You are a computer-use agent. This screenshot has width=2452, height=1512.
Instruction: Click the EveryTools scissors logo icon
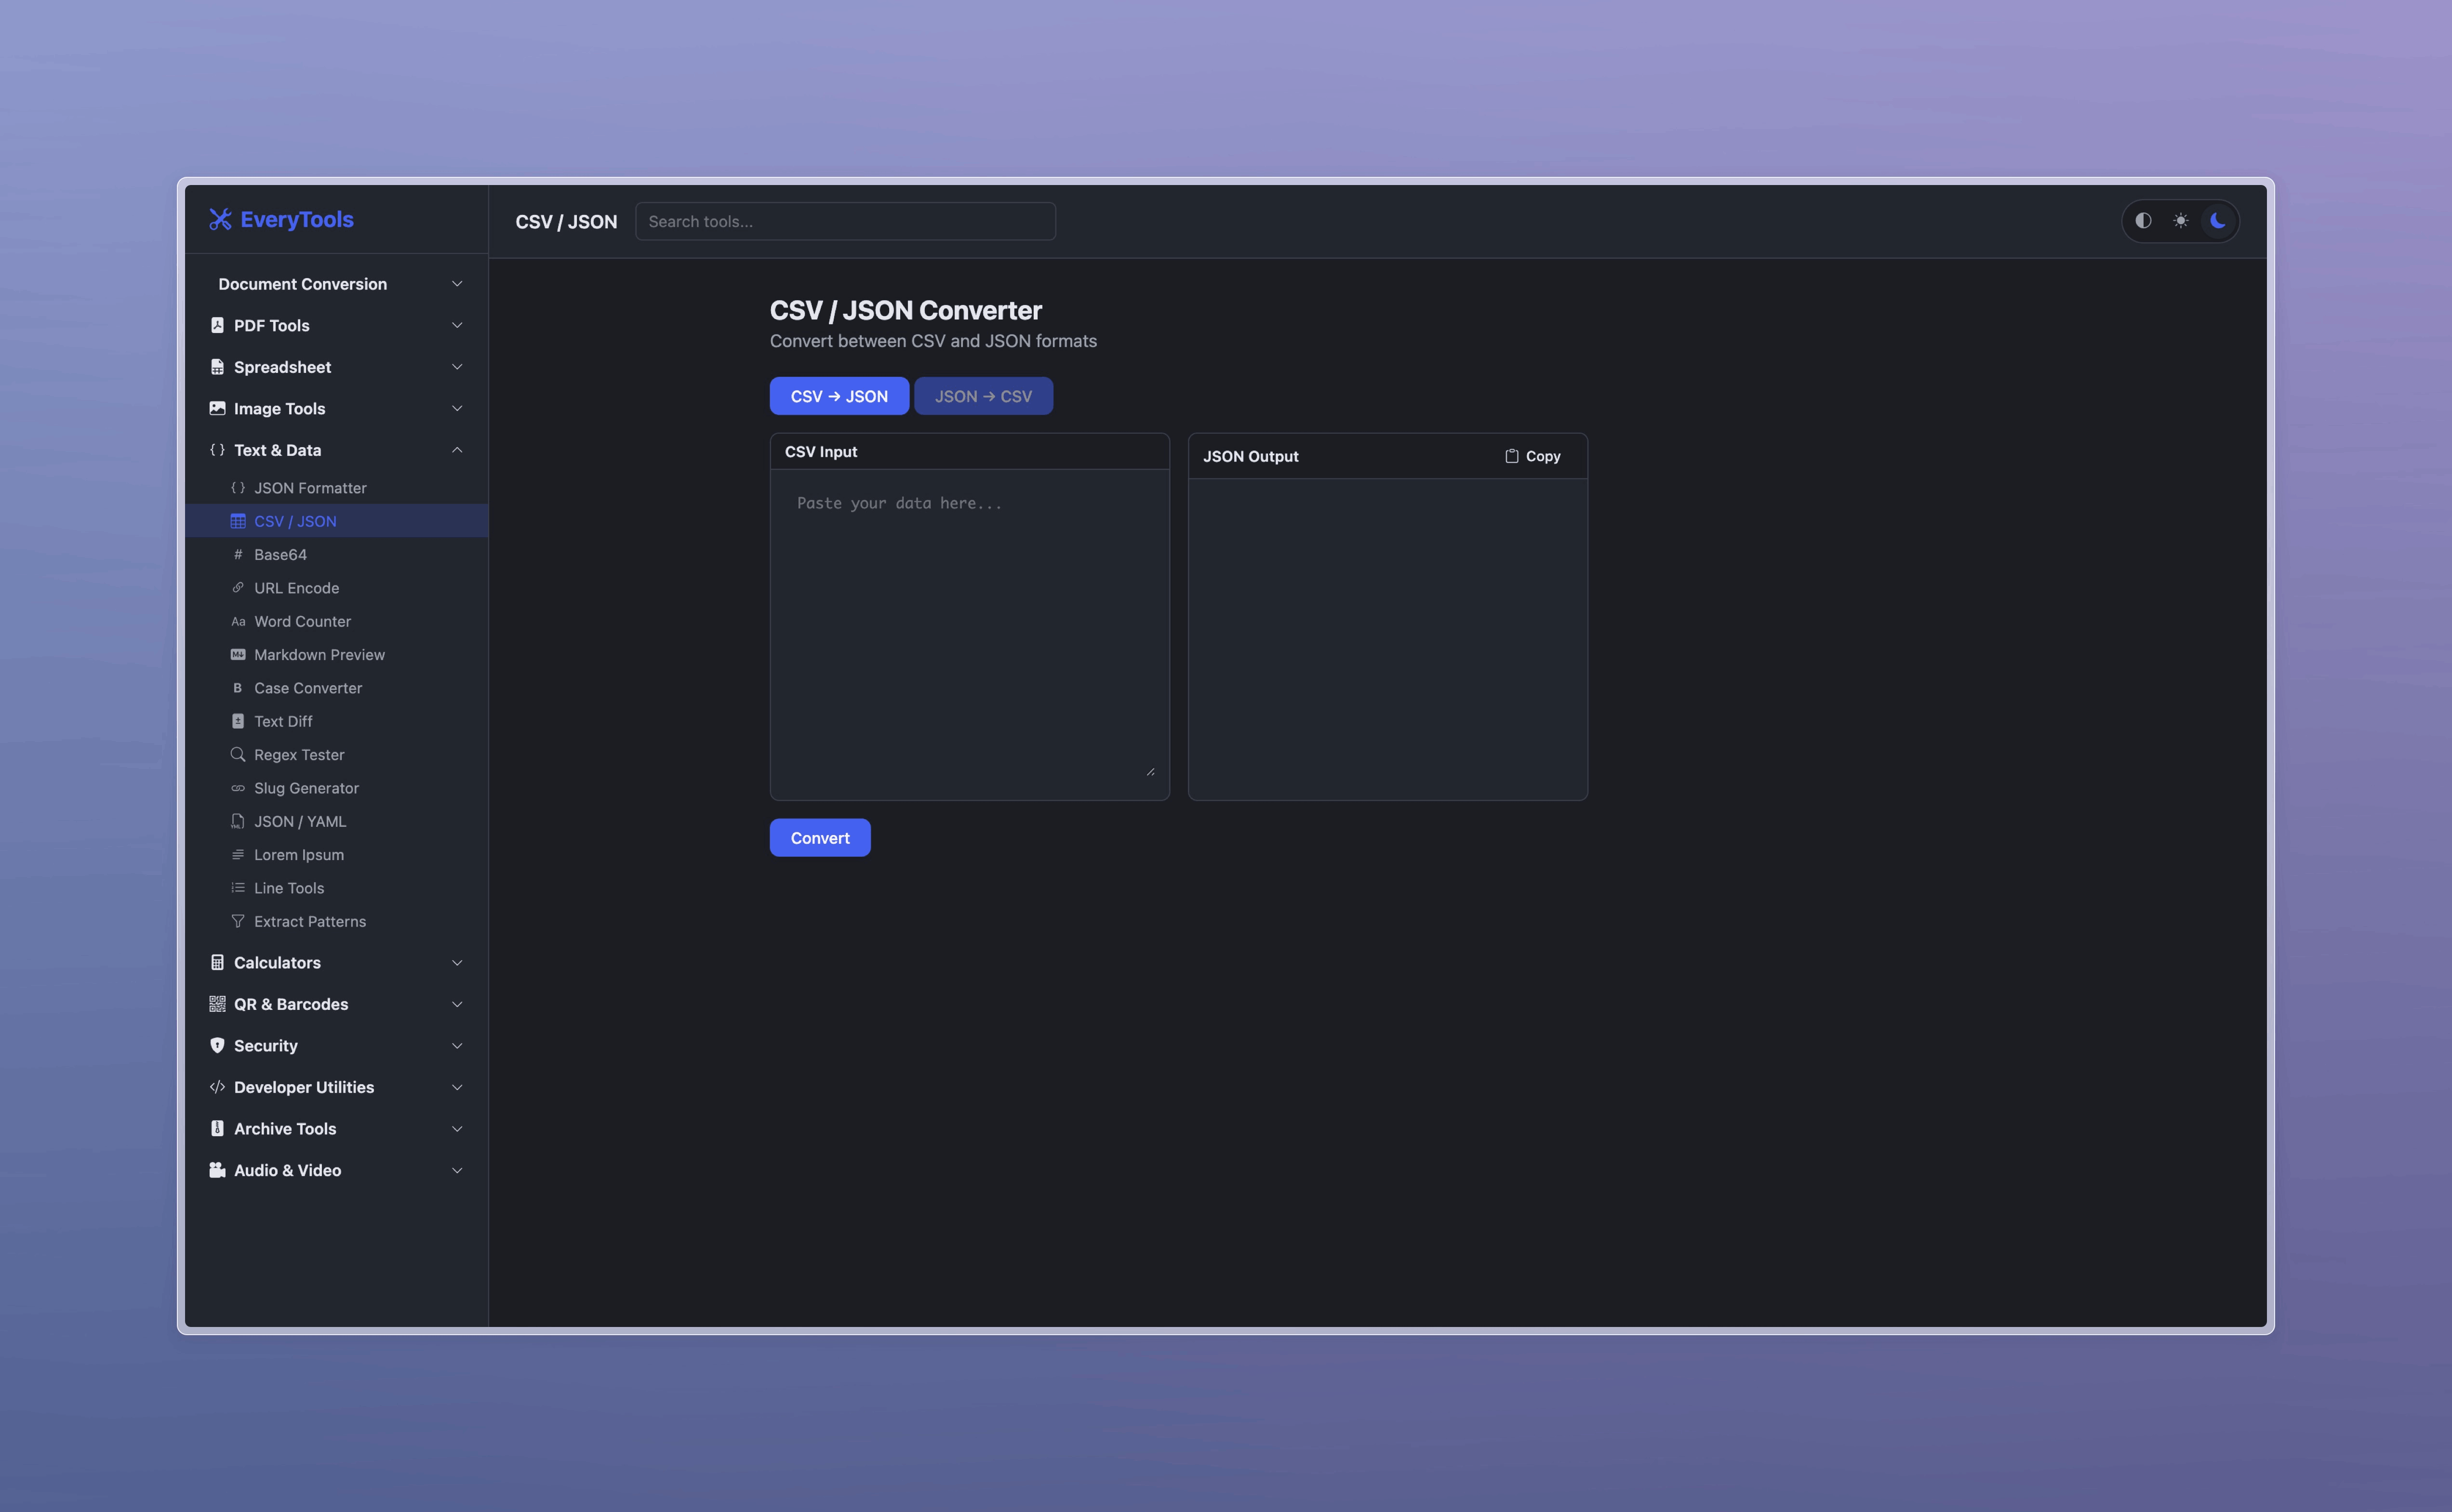220,220
